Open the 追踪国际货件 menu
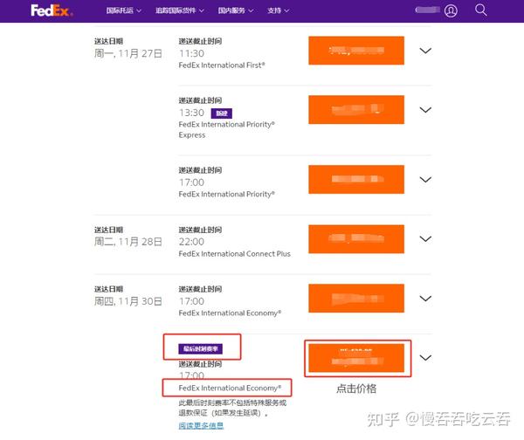524x440 pixels. 180,10
